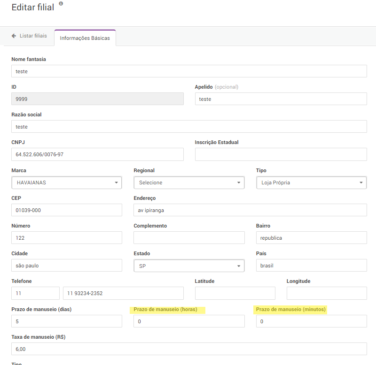Focus the Latitude input field

click(235, 293)
